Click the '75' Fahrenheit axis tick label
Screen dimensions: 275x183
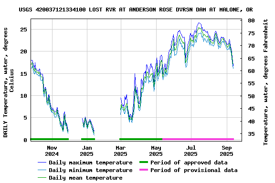[x=251, y=33]
